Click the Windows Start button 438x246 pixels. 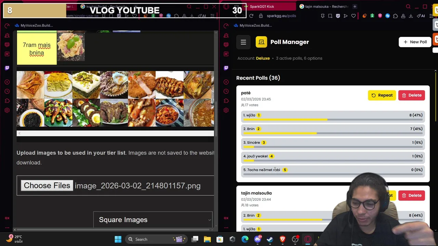coord(118,239)
